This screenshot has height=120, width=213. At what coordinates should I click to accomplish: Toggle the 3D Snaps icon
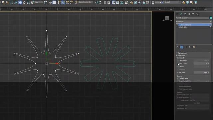click(x=59, y=2)
